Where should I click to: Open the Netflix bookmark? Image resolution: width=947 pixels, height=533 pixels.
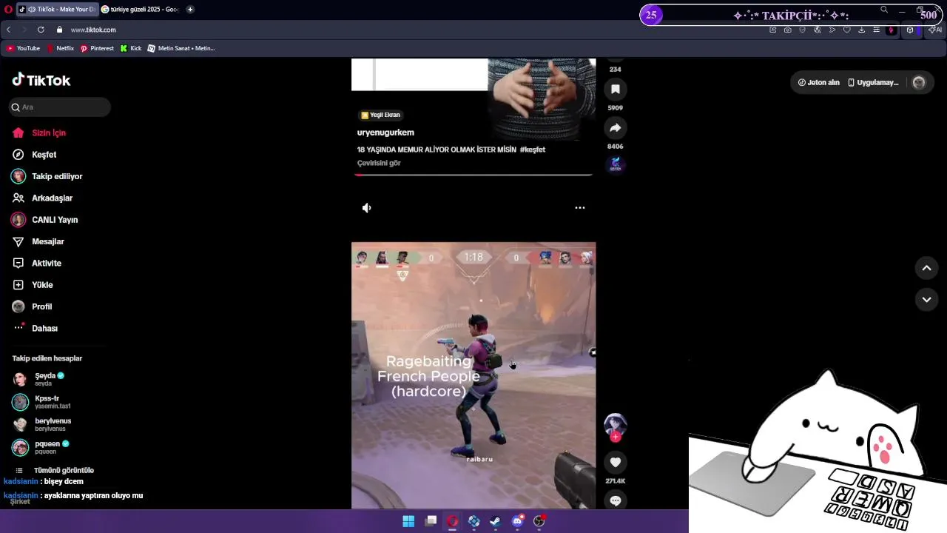click(60, 48)
